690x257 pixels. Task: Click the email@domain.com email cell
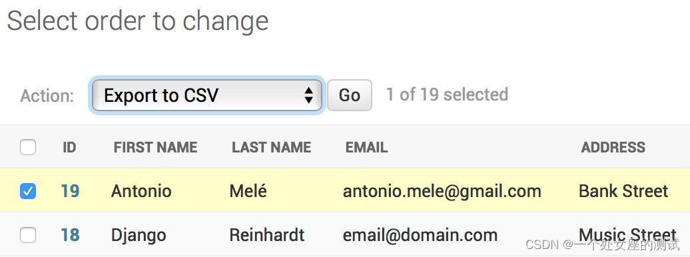[420, 235]
